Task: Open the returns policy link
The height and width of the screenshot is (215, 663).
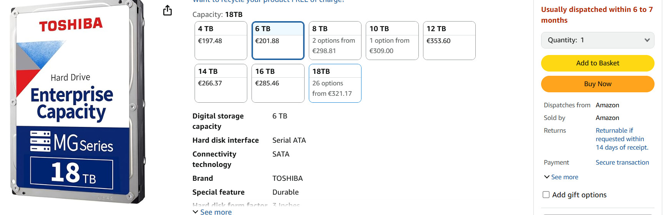Action: click(622, 139)
